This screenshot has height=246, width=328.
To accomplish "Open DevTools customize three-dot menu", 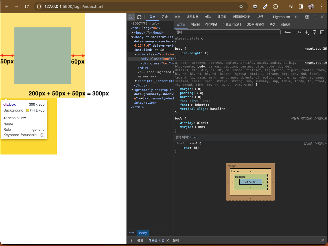I will pyautogui.click(x=315, y=17).
